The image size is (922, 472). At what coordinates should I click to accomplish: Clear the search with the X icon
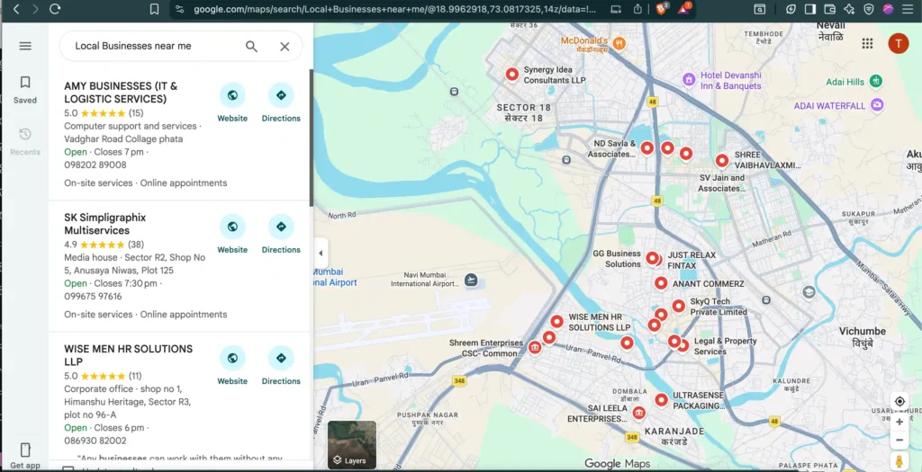[x=285, y=47]
